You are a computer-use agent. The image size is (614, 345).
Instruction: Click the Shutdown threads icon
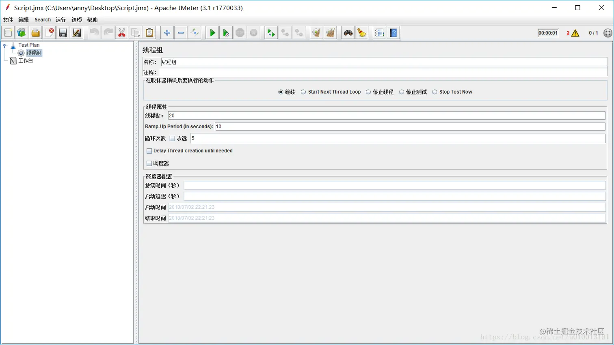(x=254, y=33)
